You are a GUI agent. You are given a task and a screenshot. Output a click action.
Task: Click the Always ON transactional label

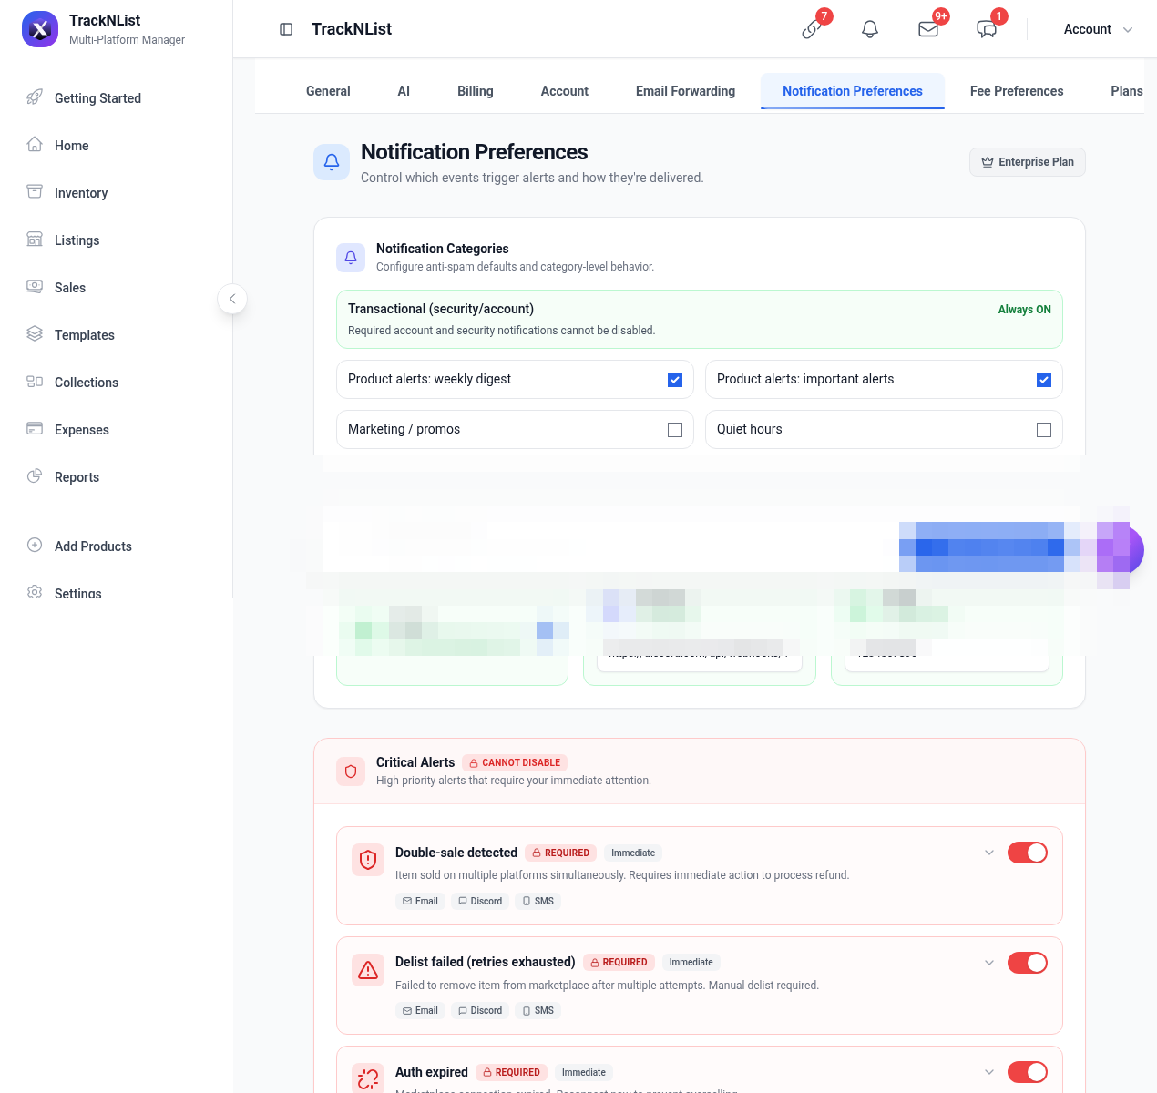tap(1024, 310)
